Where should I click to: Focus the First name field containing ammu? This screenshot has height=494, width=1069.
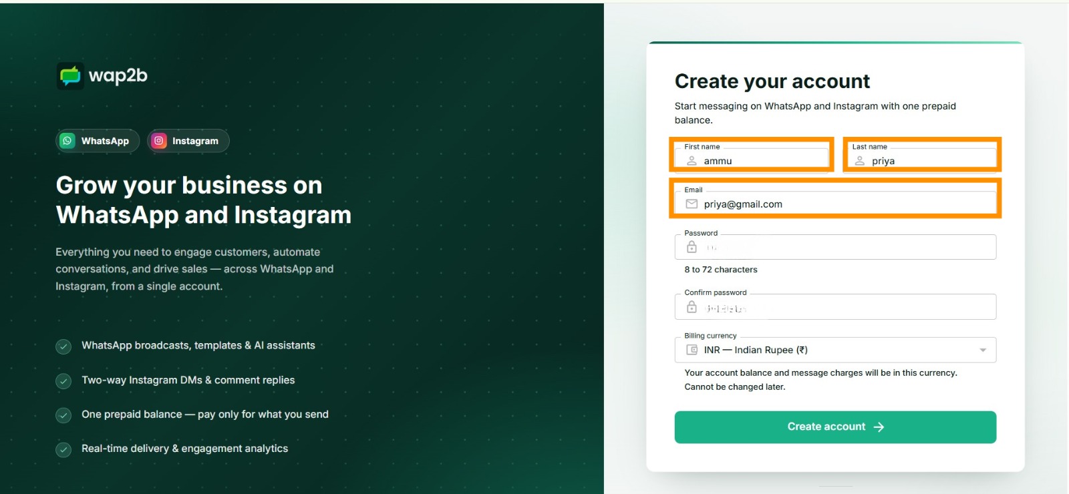(752, 158)
